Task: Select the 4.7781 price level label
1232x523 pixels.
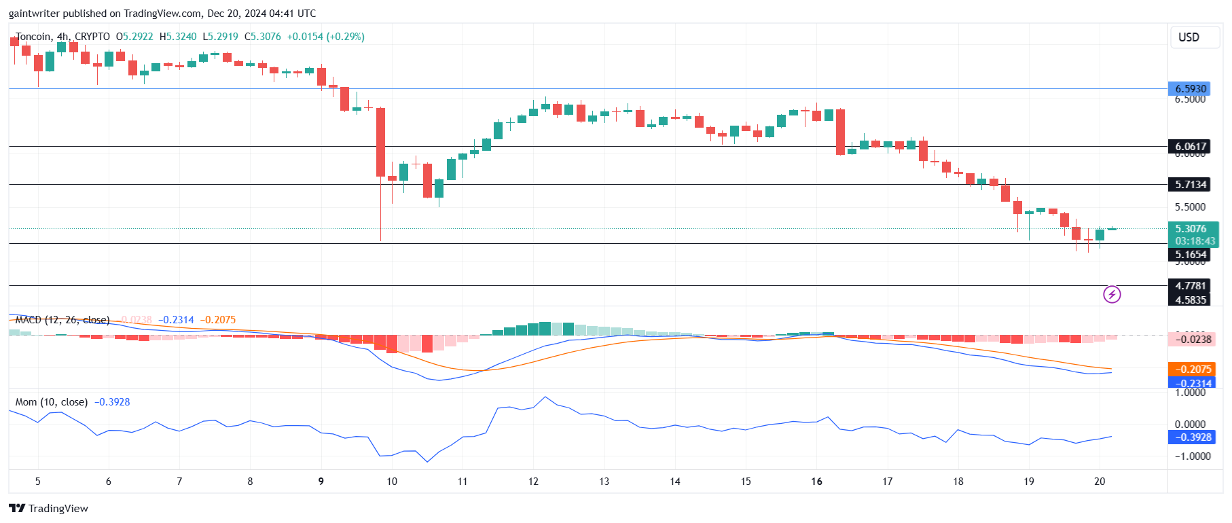Action: [x=1191, y=286]
